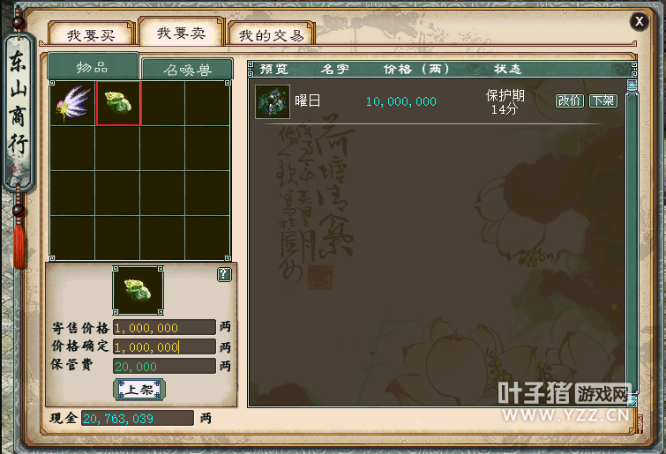Image resolution: width=666 pixels, height=454 pixels.
Task: Focus the 价格确定 input field
Action: click(x=164, y=346)
